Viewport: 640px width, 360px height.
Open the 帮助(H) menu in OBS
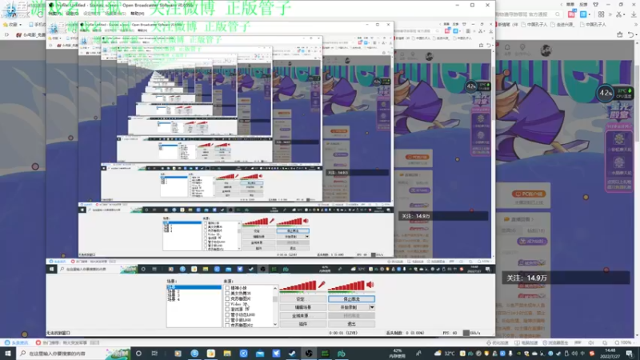(x=137, y=14)
